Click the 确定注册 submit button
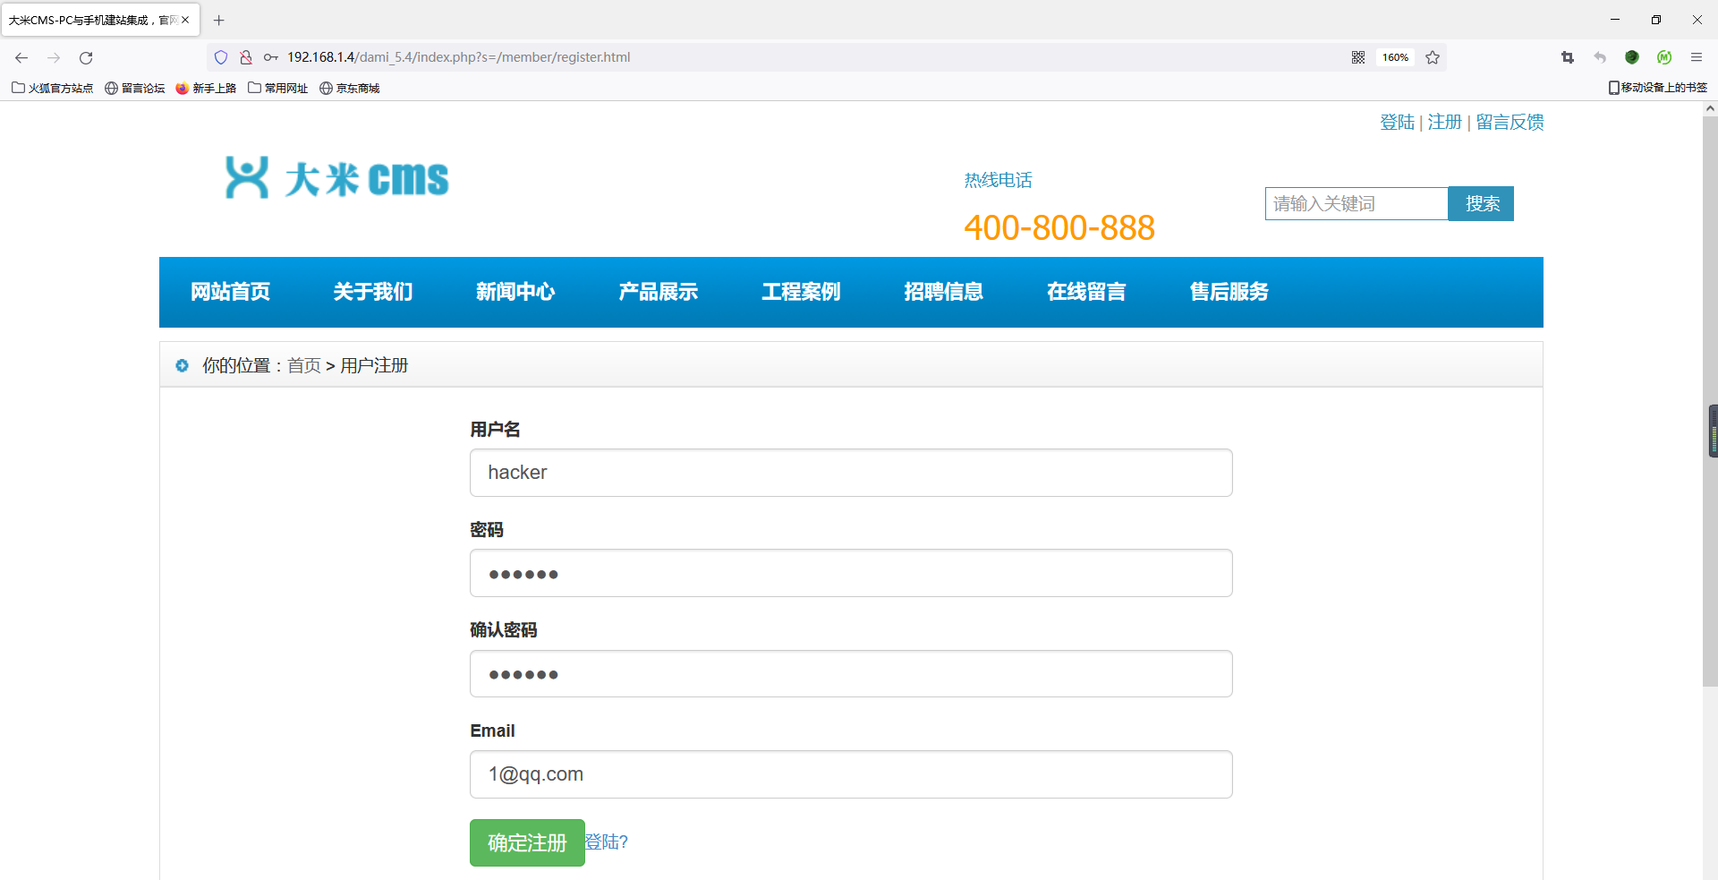Screen dimensions: 1718x880 [526, 842]
